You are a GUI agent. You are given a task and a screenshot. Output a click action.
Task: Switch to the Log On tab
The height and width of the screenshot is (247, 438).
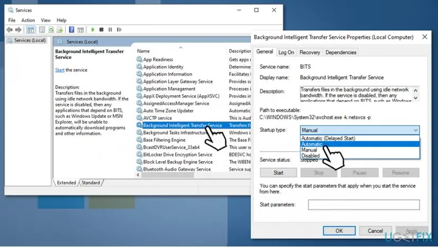pyautogui.click(x=286, y=52)
